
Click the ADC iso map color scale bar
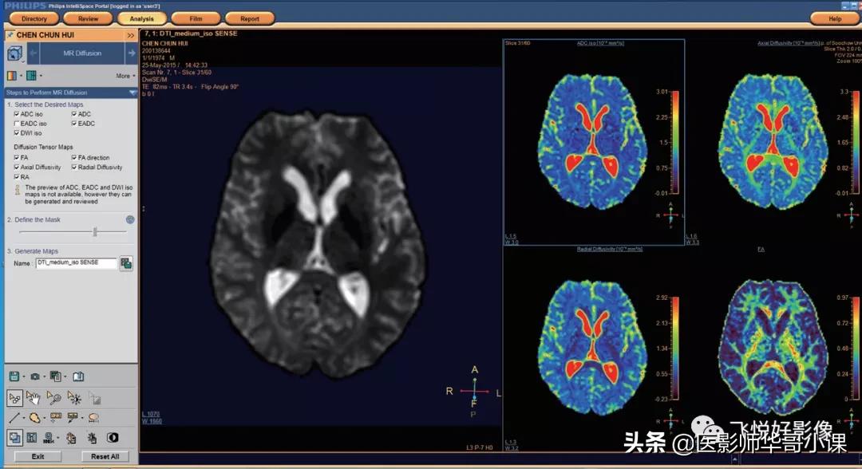[675, 142]
